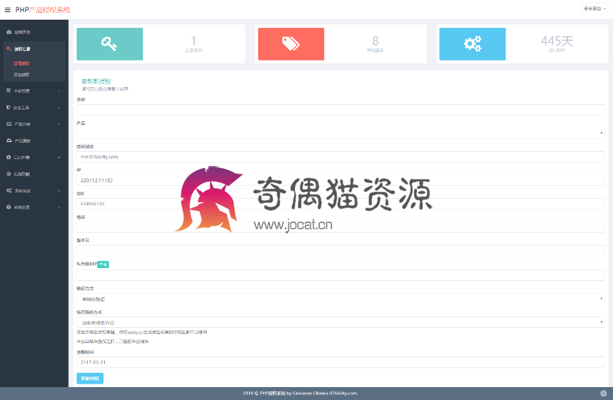Click the expiry date field 2117-03-21
The image size is (613, 400).
point(341,362)
